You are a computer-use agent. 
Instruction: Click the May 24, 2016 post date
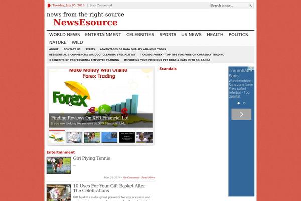click(x=112, y=177)
